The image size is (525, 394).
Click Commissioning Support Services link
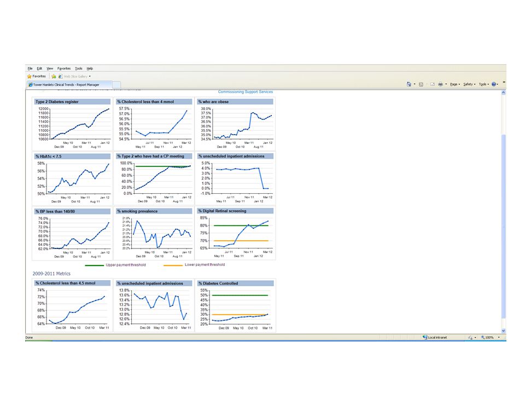pyautogui.click(x=246, y=91)
